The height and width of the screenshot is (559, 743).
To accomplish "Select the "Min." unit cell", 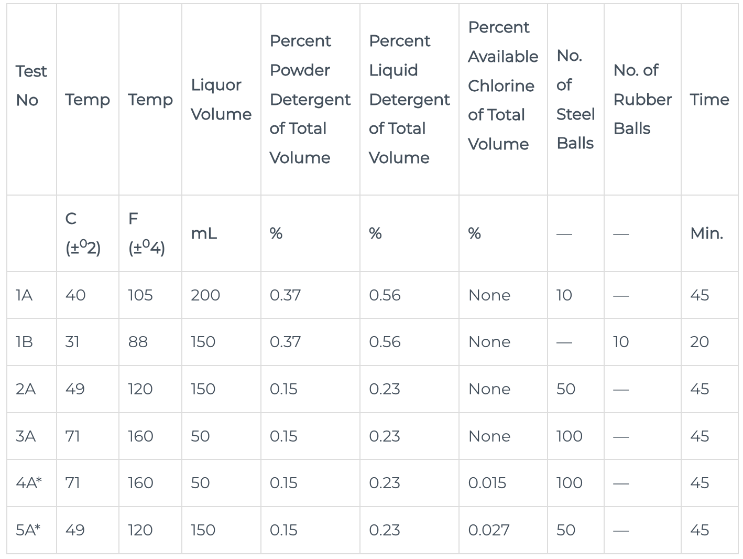I will pyautogui.click(x=706, y=233).
